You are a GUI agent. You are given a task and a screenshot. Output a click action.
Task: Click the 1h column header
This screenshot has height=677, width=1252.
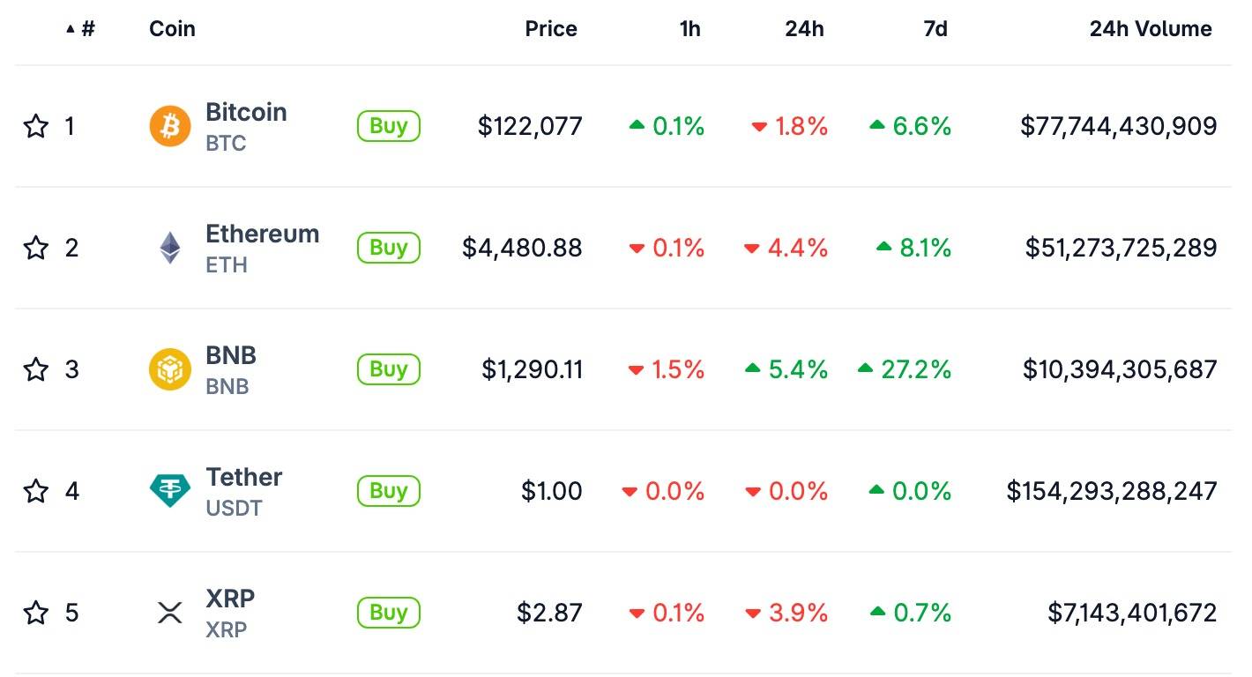689,29
